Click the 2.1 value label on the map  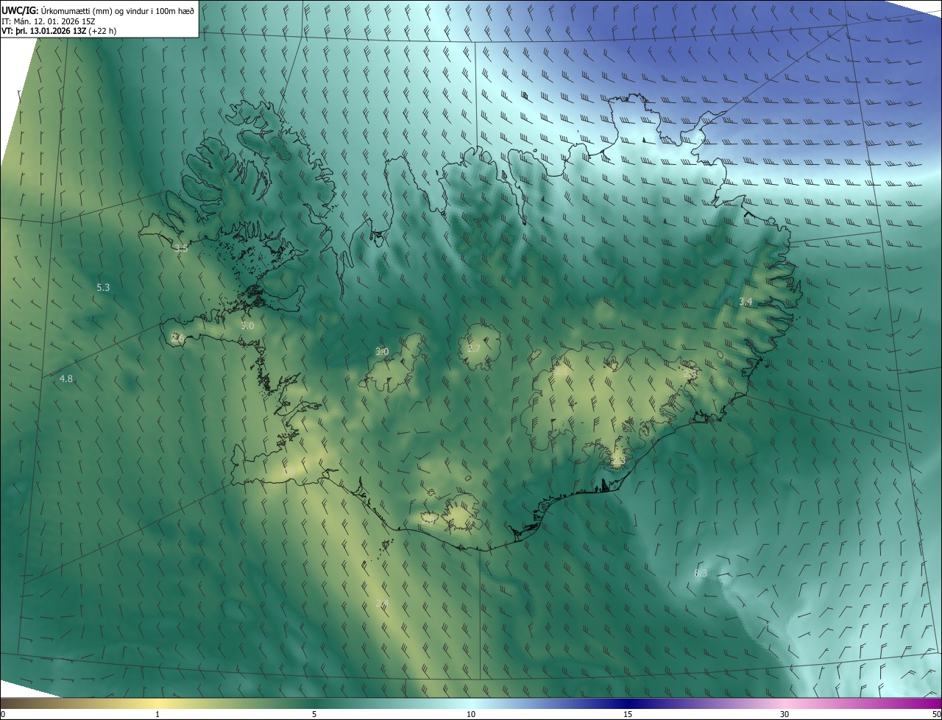click(x=562, y=373)
